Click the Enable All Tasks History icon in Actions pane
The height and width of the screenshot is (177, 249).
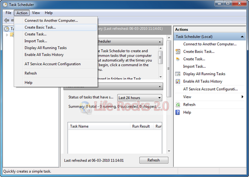[178, 81]
